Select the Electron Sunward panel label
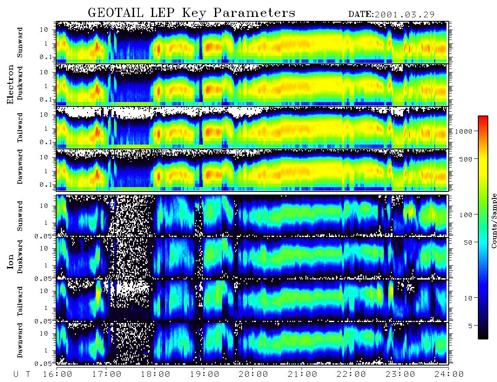The width and height of the screenshot is (497, 382). click(x=20, y=42)
